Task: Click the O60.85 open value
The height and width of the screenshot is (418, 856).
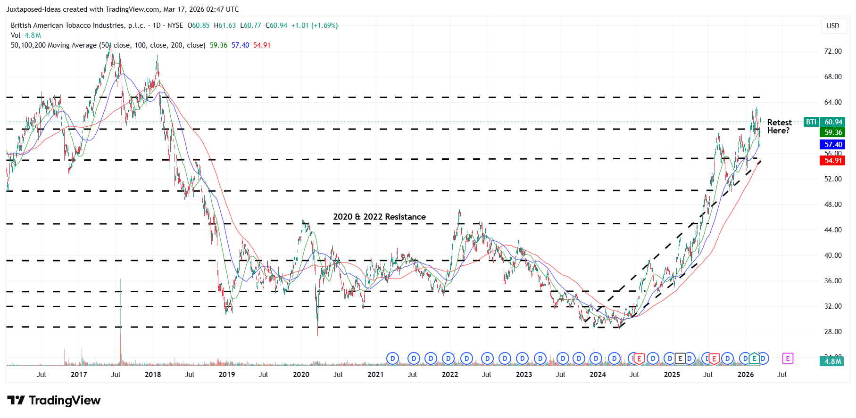Action: pos(199,25)
